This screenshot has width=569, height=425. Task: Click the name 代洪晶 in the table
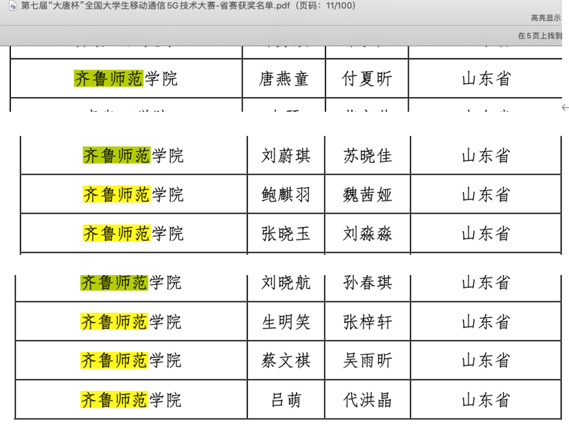[x=367, y=400]
